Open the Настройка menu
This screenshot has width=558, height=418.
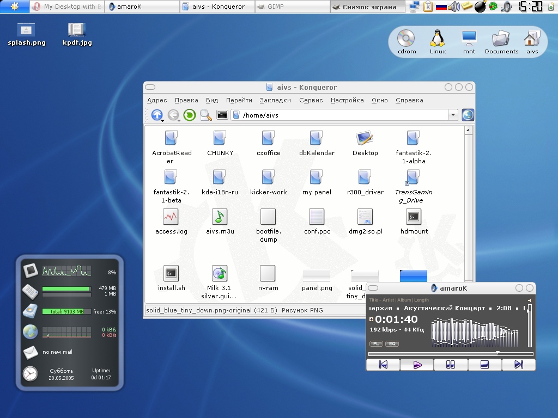347,100
